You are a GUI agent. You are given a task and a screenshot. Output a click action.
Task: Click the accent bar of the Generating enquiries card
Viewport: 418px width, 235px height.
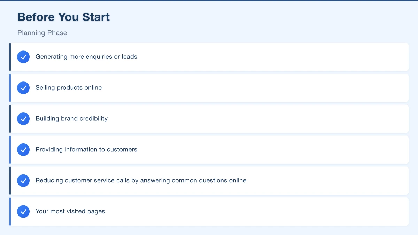(x=10, y=57)
